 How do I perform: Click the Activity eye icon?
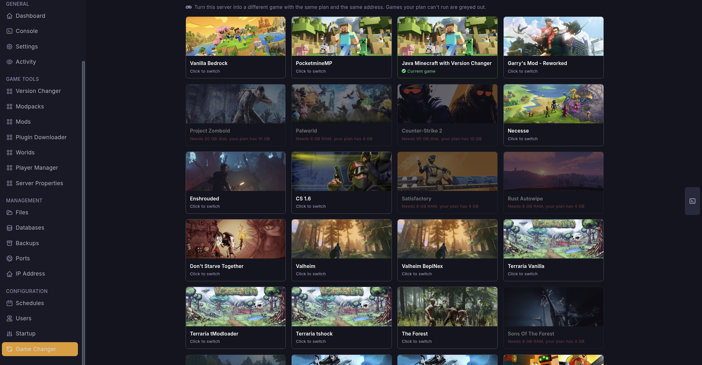[10, 62]
